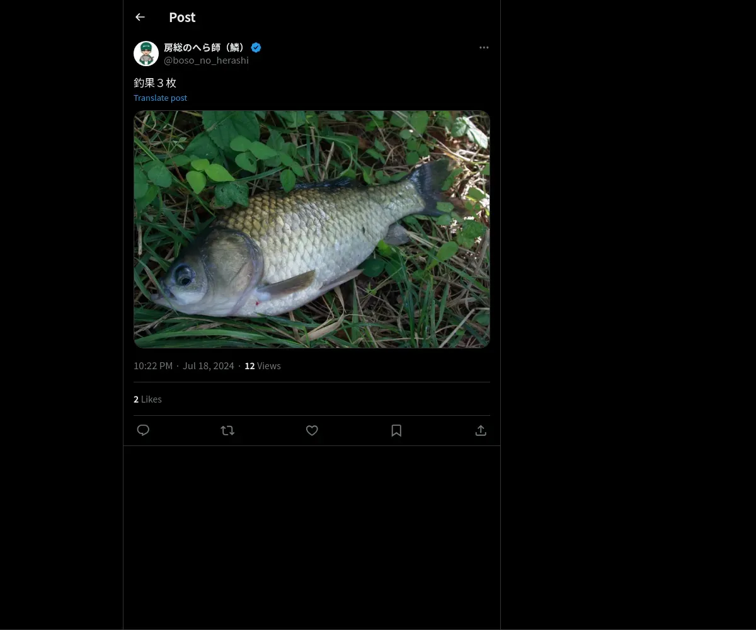Open the author's profile avatar
Screen dimensions: 756x630
(x=146, y=54)
